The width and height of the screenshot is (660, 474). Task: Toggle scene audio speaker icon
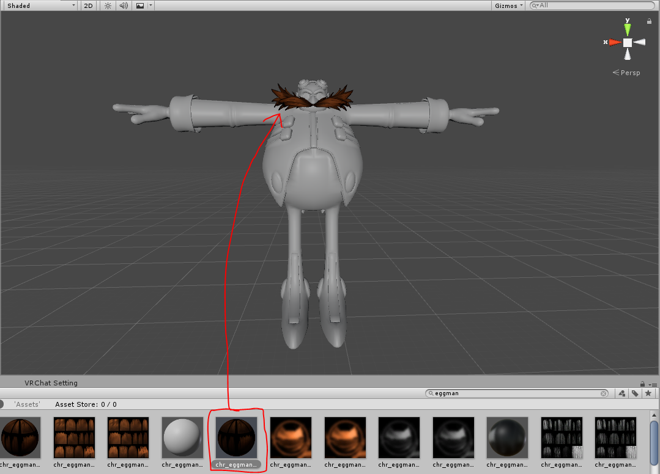(x=124, y=5)
